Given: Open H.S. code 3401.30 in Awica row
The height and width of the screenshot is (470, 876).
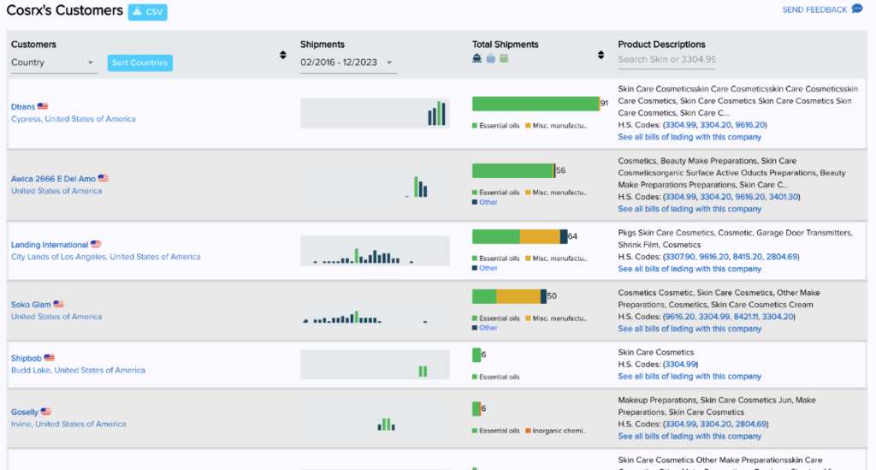Looking at the screenshot, I should click(x=784, y=197).
